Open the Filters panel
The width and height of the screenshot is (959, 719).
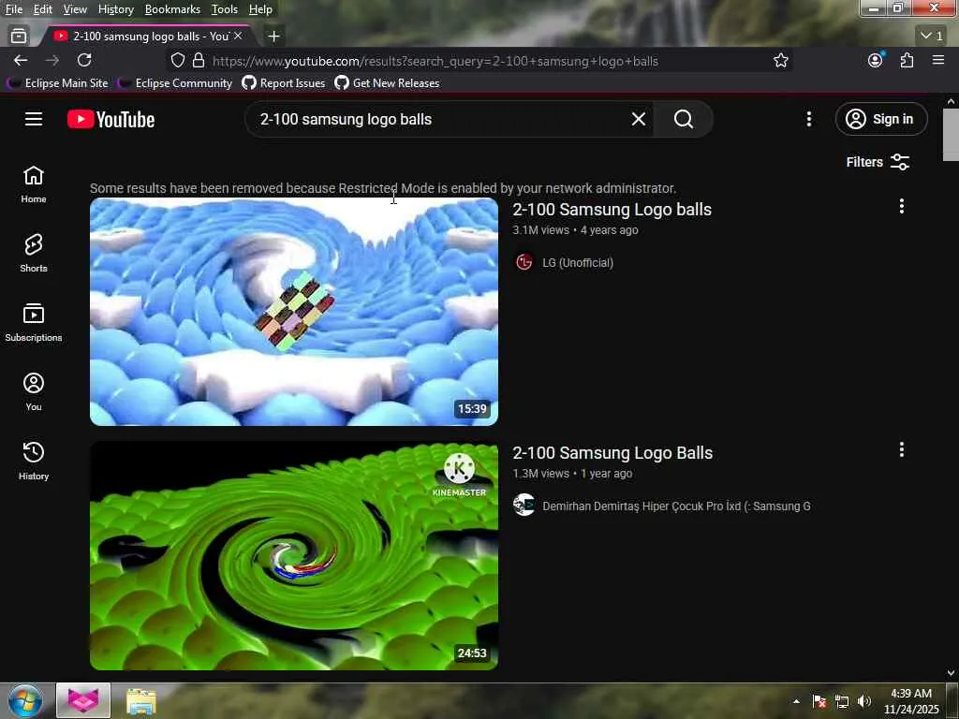coord(878,162)
